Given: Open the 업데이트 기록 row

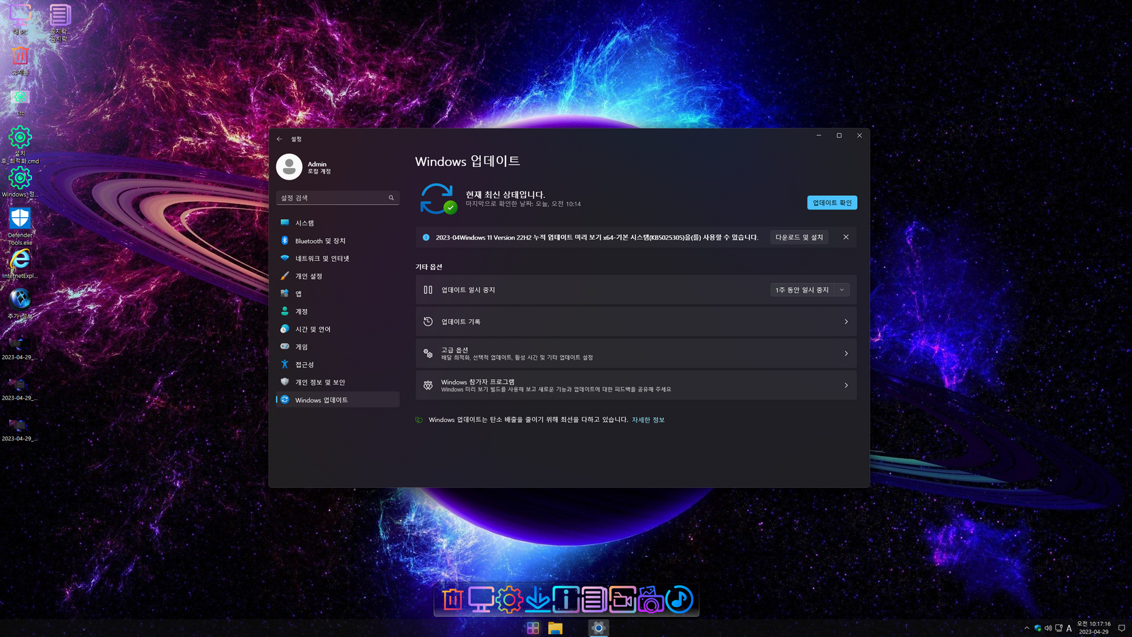Looking at the screenshot, I should [636, 322].
